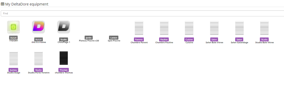Open the Studio Baie Vitree shutter icon

point(265,28)
